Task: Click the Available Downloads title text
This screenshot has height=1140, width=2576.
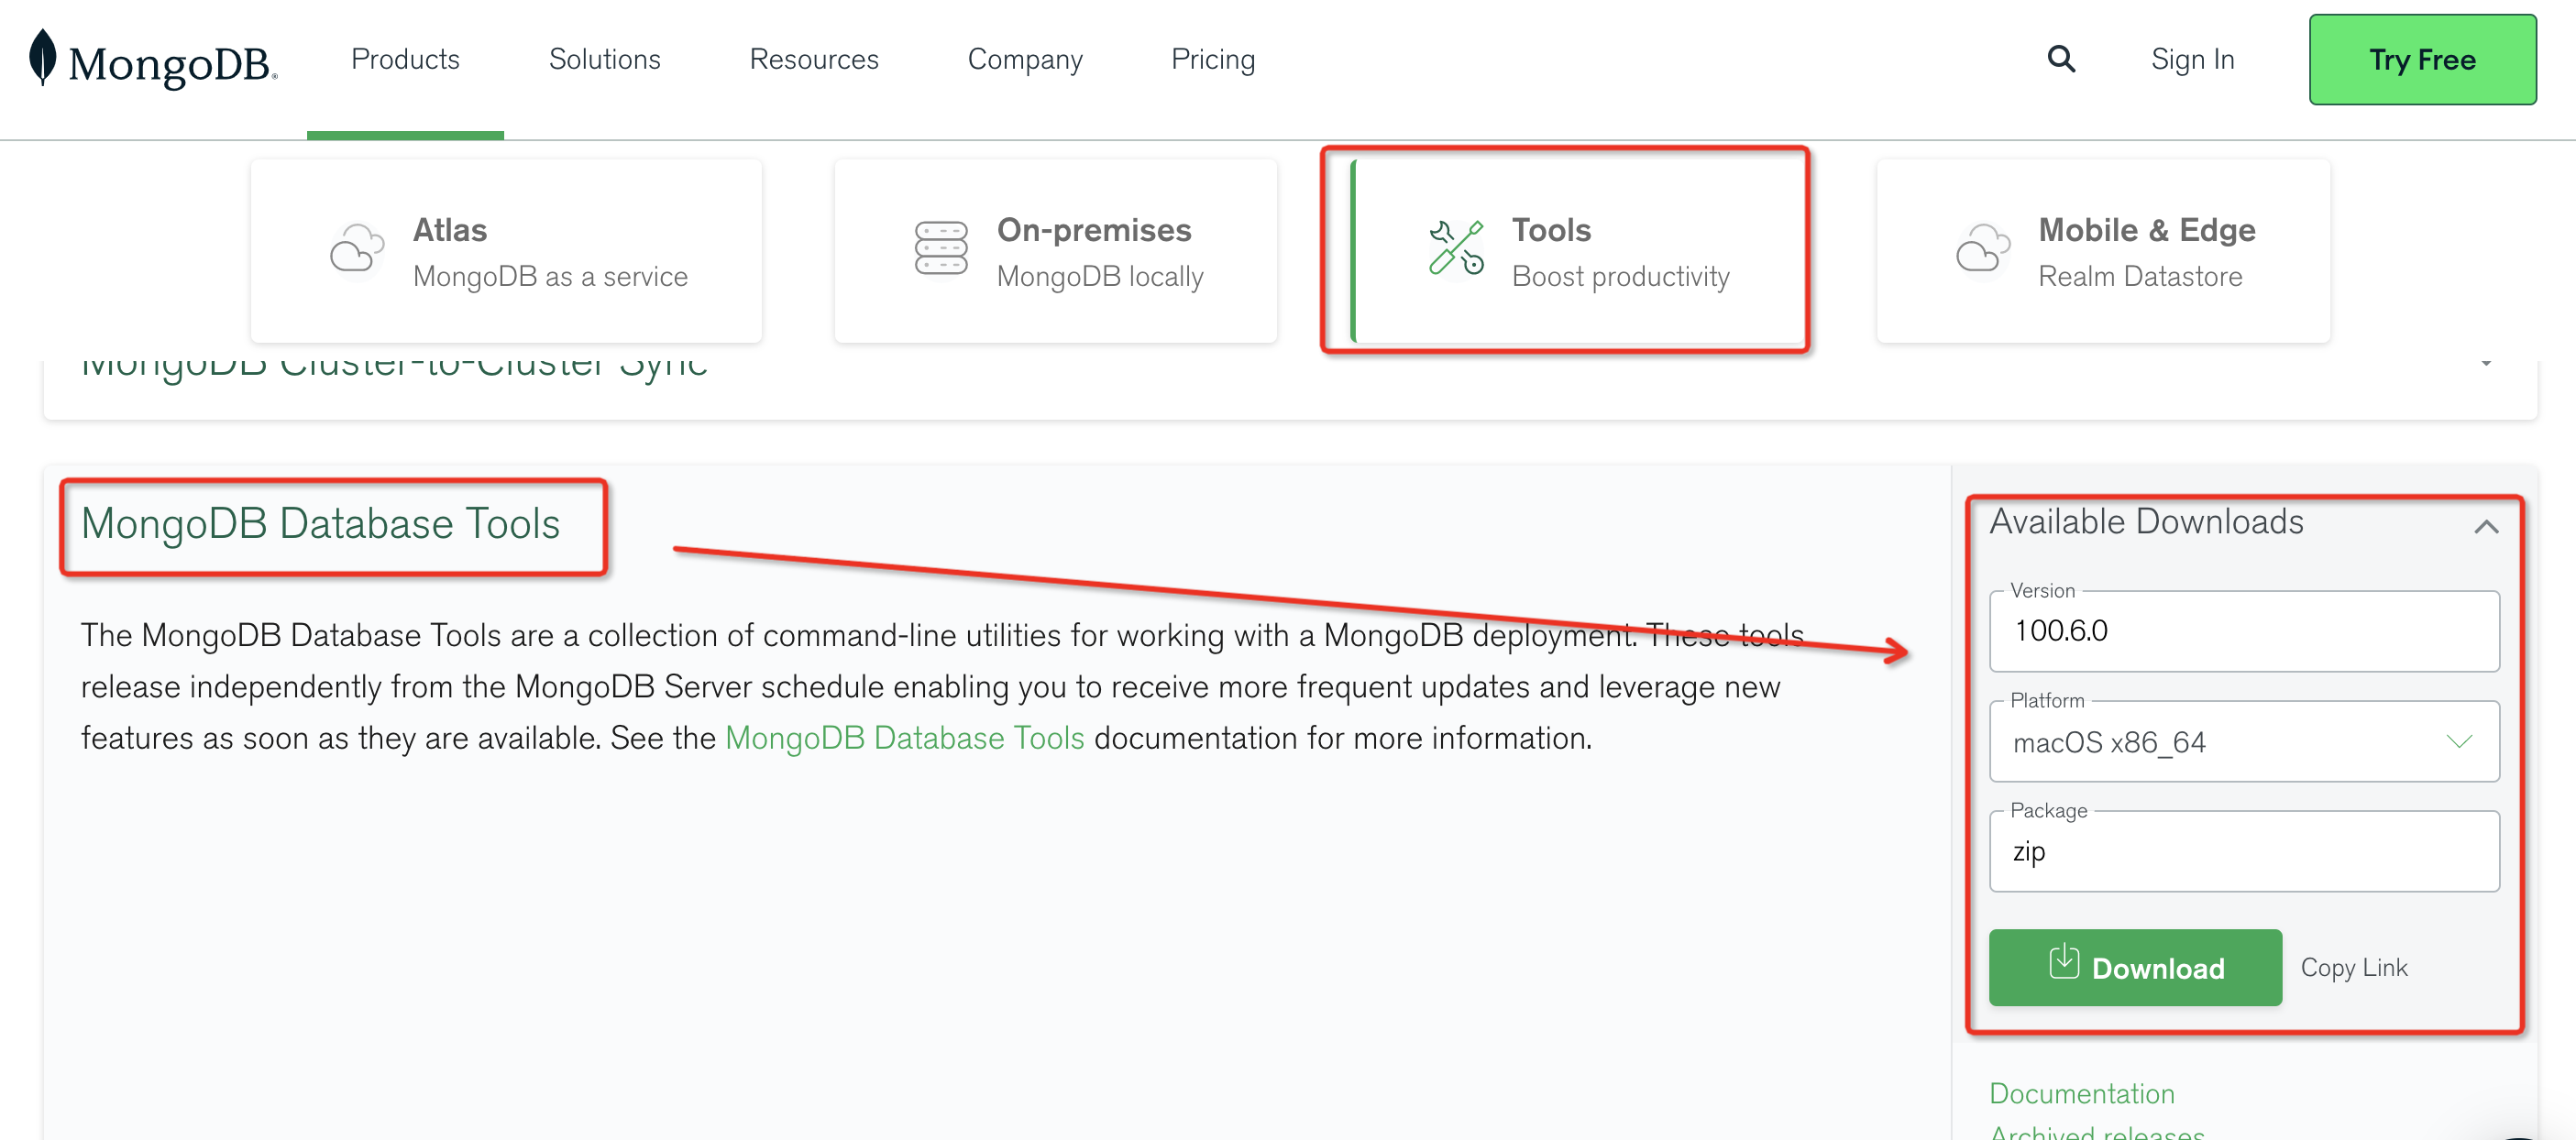Action: pos(2146,522)
